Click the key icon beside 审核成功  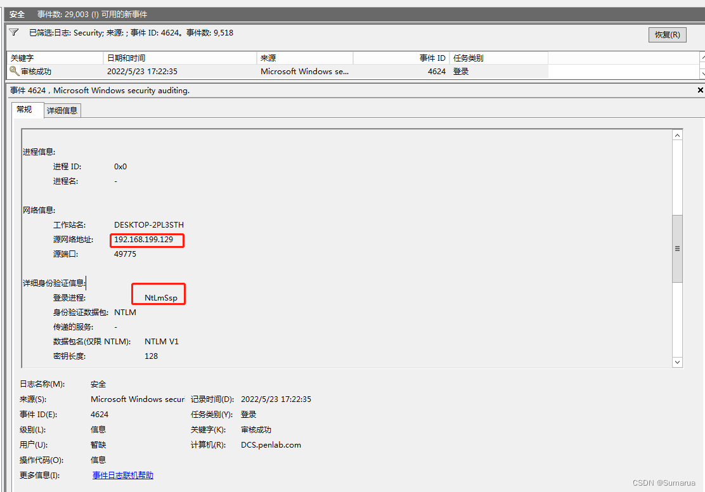pyautogui.click(x=15, y=71)
